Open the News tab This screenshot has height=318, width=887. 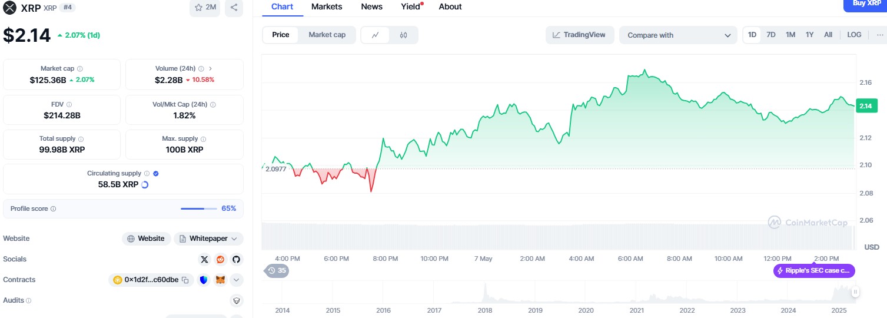click(371, 6)
